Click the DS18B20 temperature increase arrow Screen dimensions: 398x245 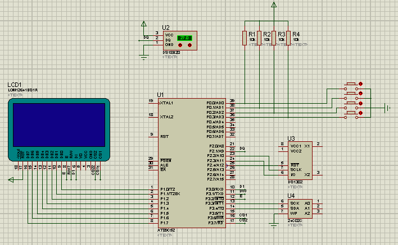tap(189, 45)
